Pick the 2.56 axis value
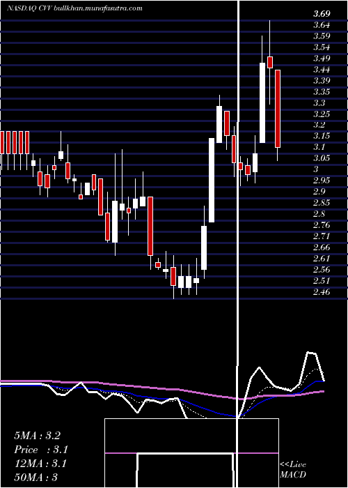Image resolution: width=348 pixels, height=488 pixels. pos(322,270)
